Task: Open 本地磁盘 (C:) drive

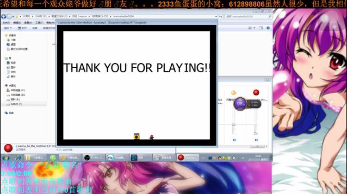Action: point(16,90)
